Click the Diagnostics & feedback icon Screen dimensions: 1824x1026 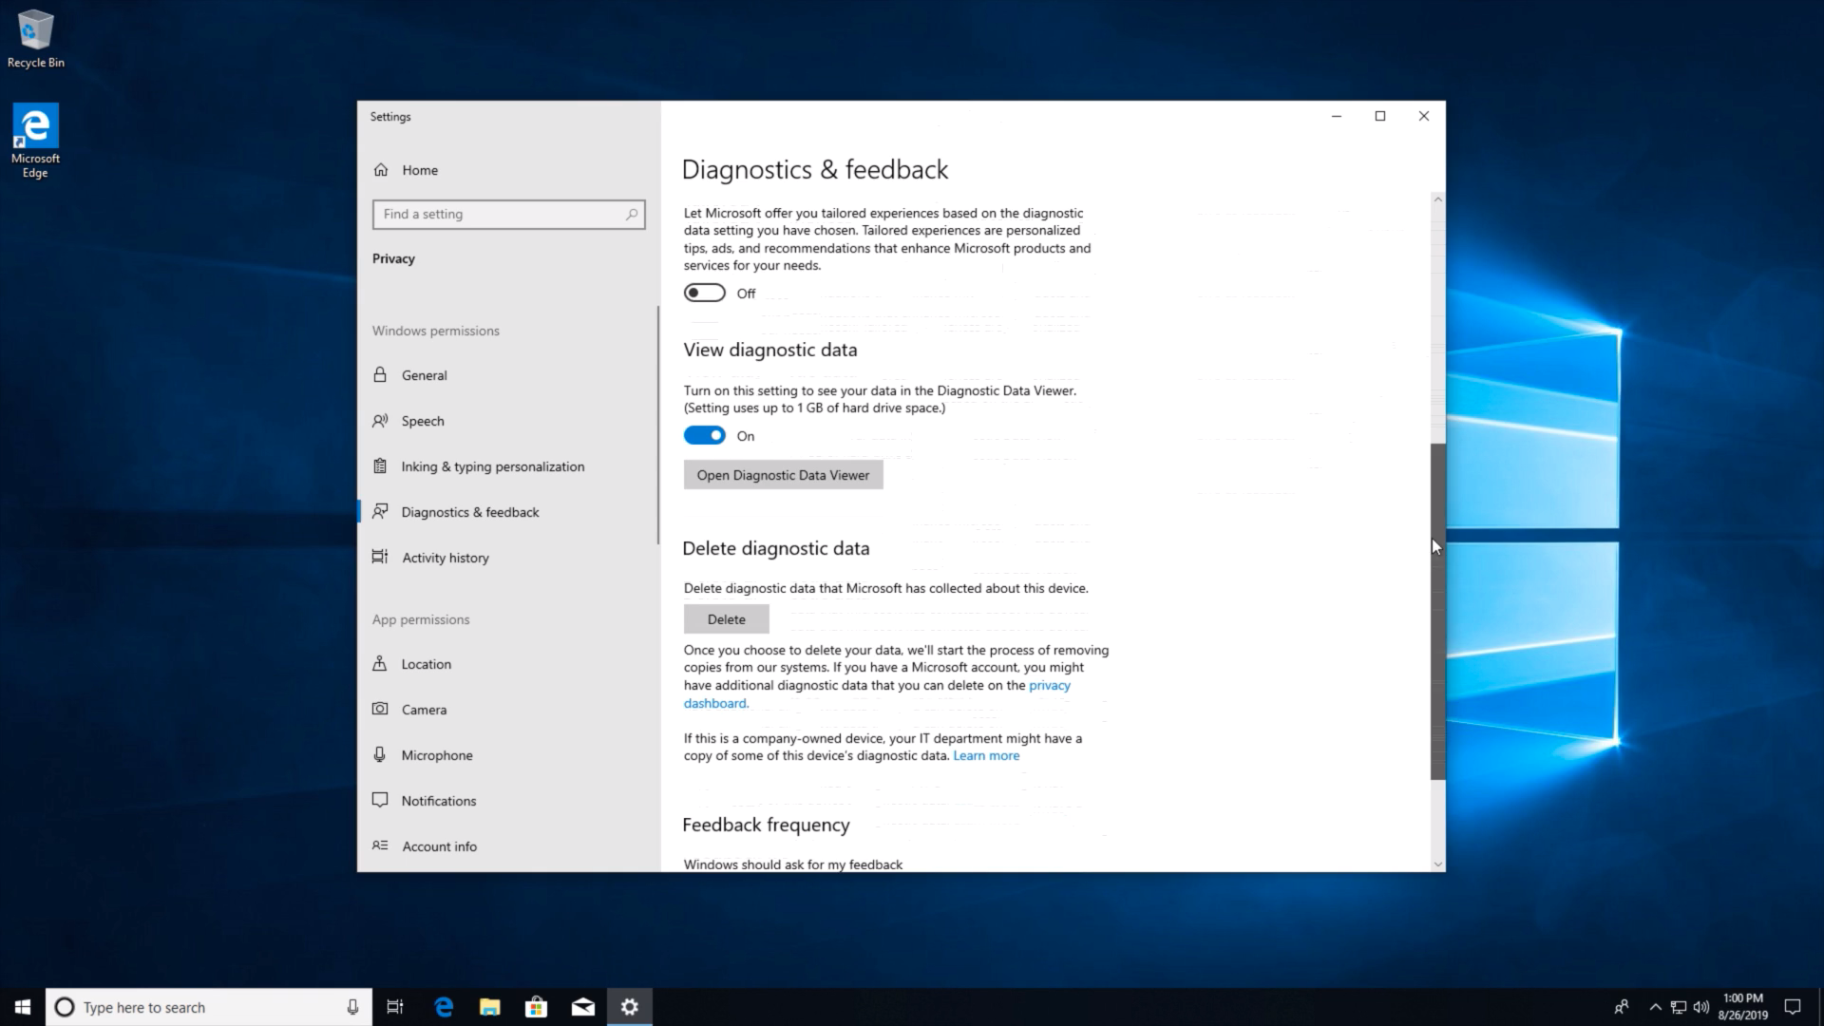[x=381, y=511]
